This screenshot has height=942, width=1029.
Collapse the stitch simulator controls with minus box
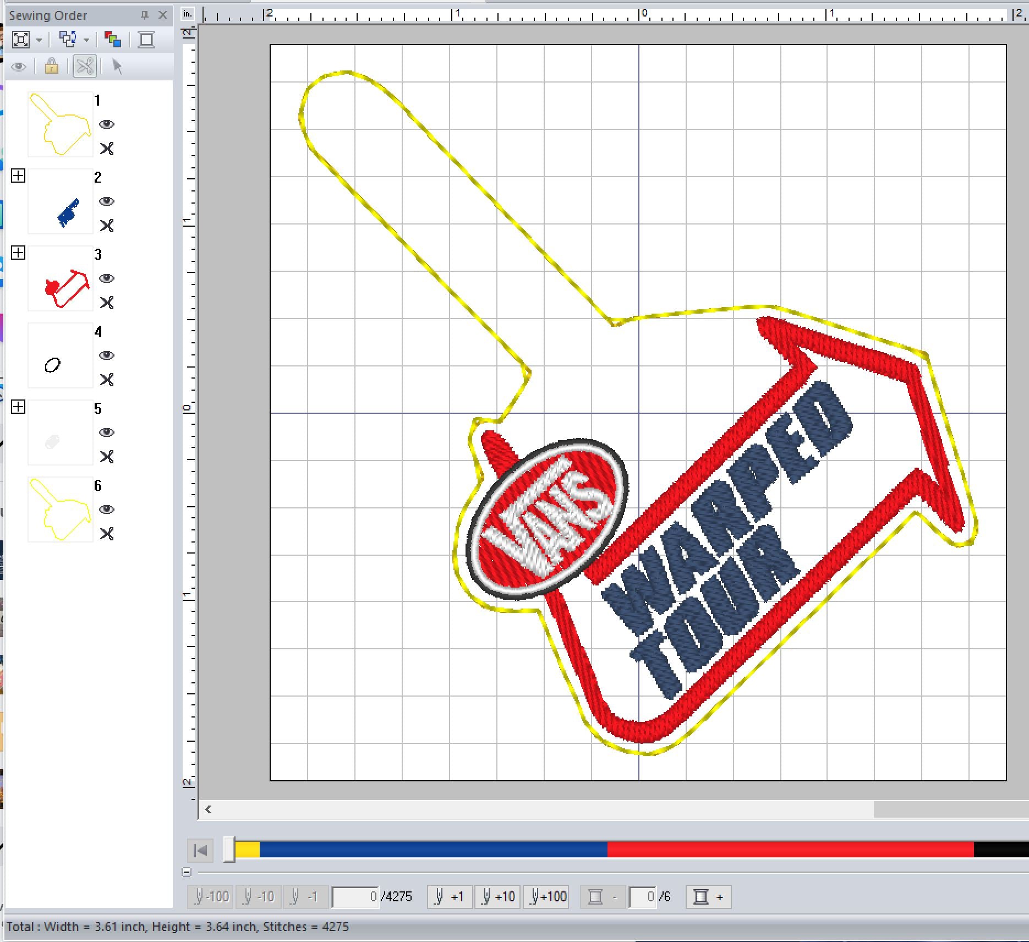tap(187, 872)
